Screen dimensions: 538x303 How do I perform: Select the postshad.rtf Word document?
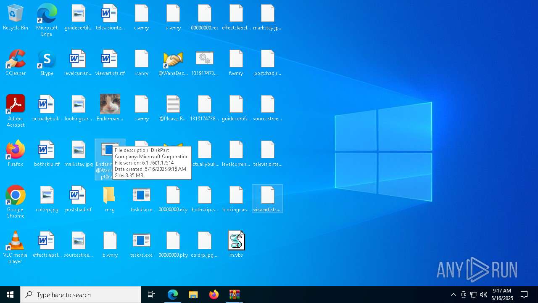click(79, 199)
